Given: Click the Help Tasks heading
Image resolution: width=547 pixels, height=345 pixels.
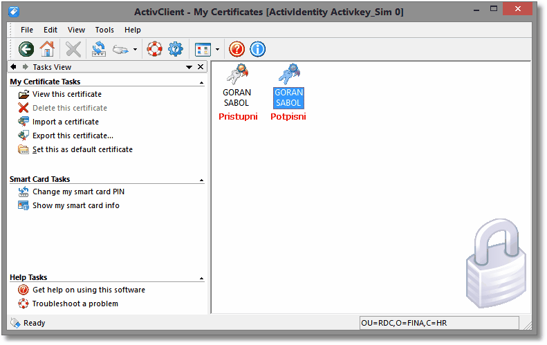Looking at the screenshot, I should pos(28,277).
